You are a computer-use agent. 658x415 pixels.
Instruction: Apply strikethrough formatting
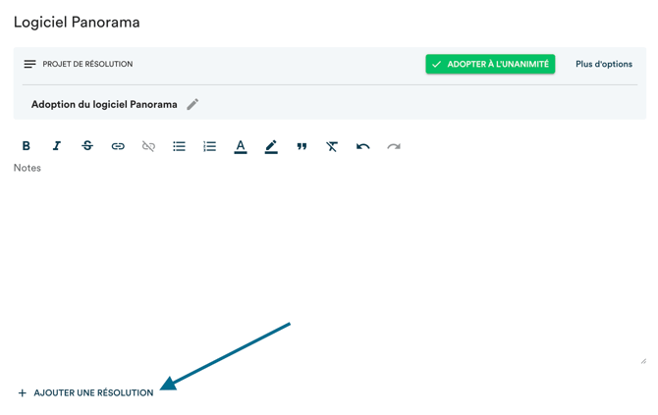pyautogui.click(x=87, y=146)
